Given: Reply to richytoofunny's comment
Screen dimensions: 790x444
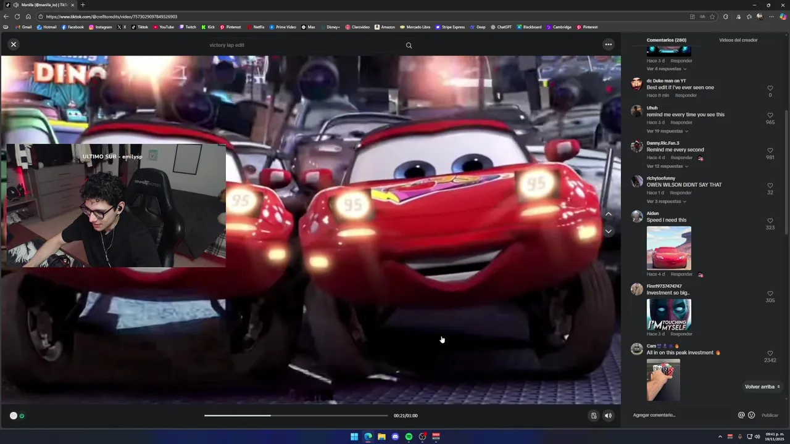Looking at the screenshot, I should (x=681, y=193).
